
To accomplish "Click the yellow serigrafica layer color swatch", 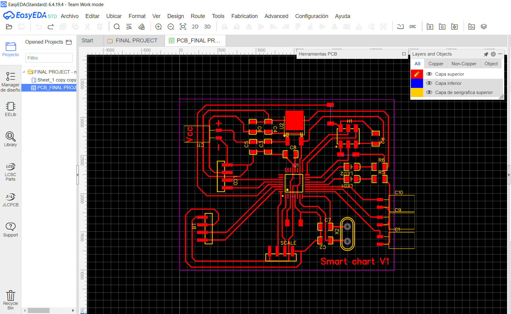I will coord(417,92).
